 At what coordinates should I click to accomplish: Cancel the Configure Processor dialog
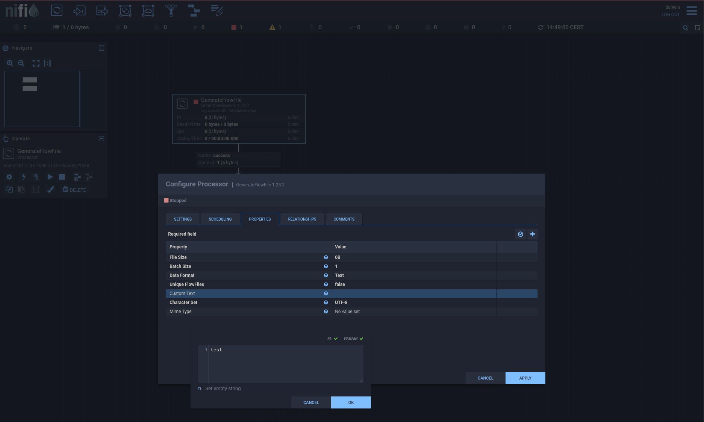[x=485, y=378]
